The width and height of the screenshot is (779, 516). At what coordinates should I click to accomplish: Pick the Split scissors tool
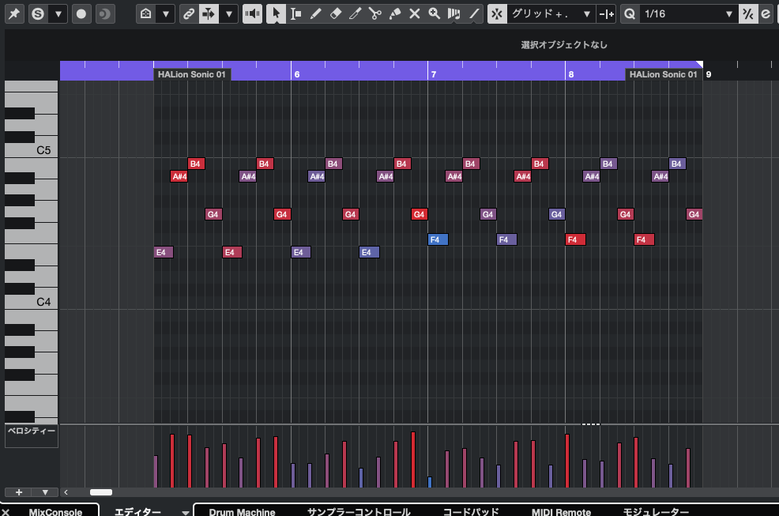[374, 13]
